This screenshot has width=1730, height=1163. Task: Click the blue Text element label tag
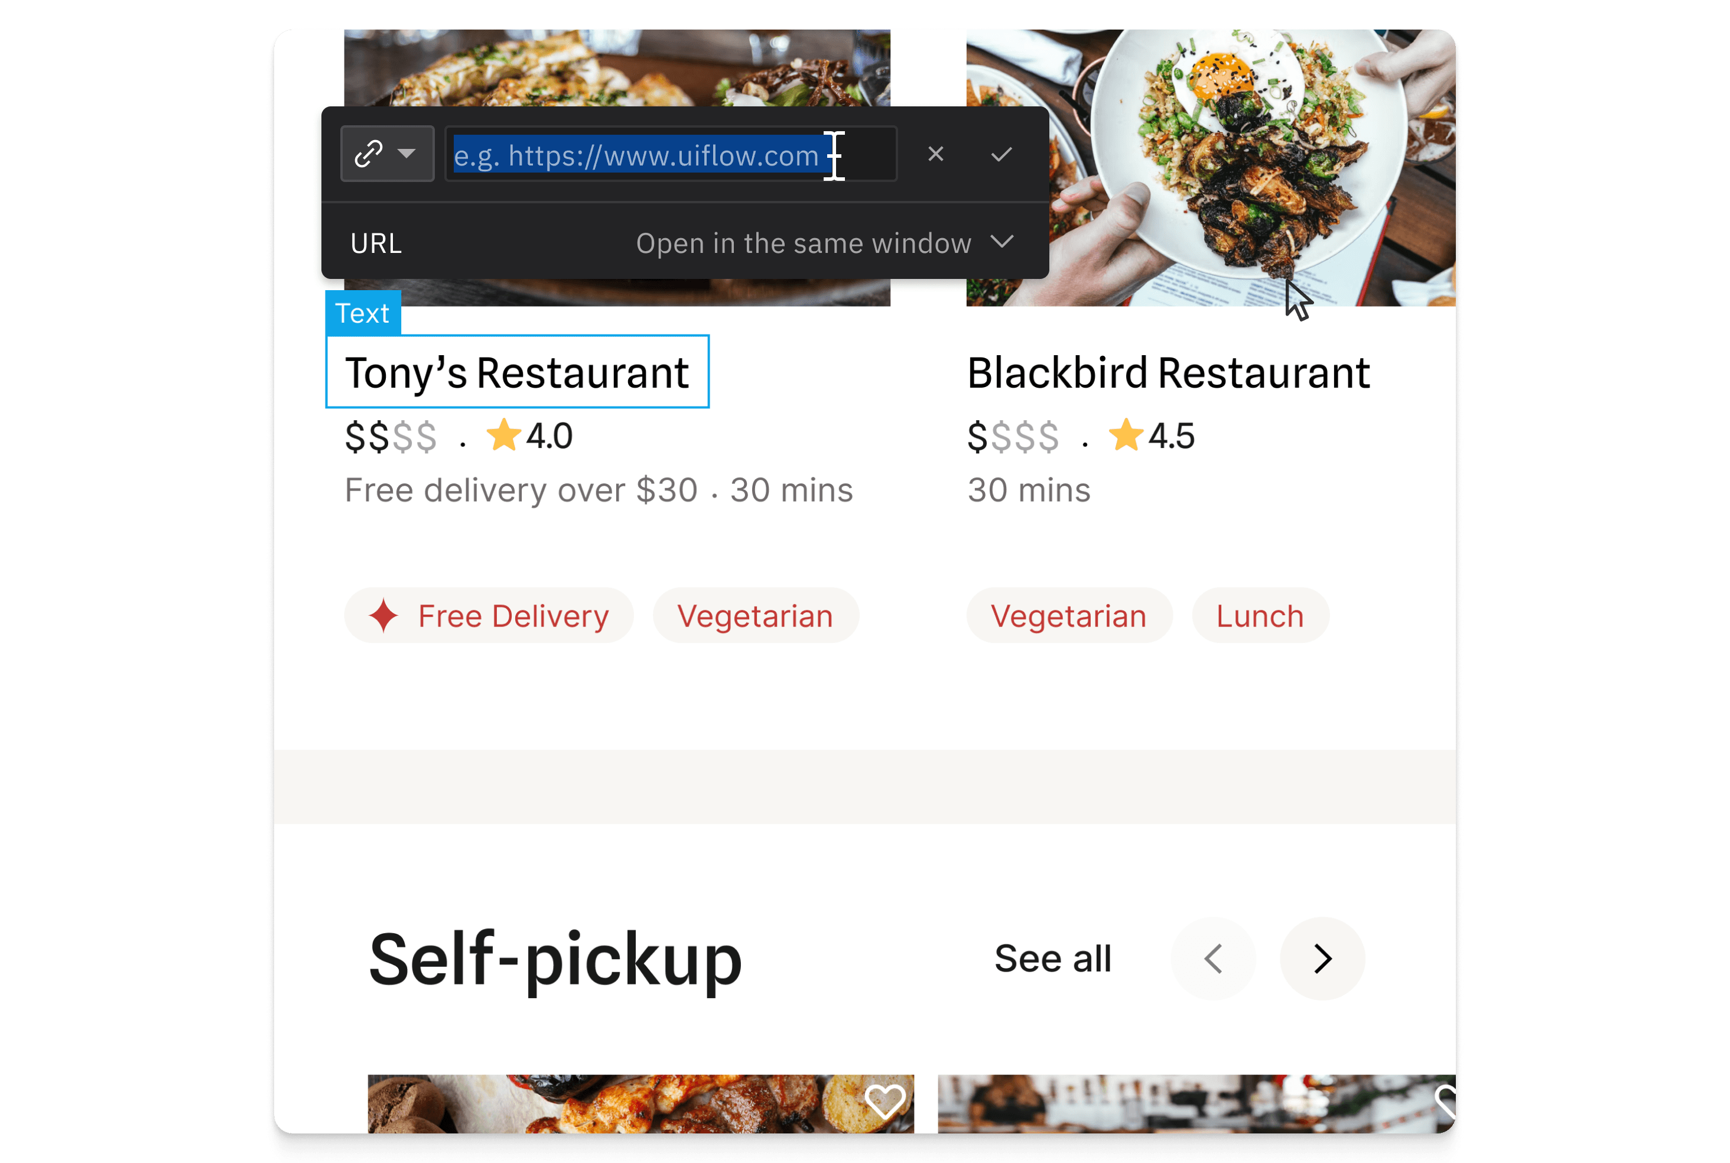pos(363,313)
